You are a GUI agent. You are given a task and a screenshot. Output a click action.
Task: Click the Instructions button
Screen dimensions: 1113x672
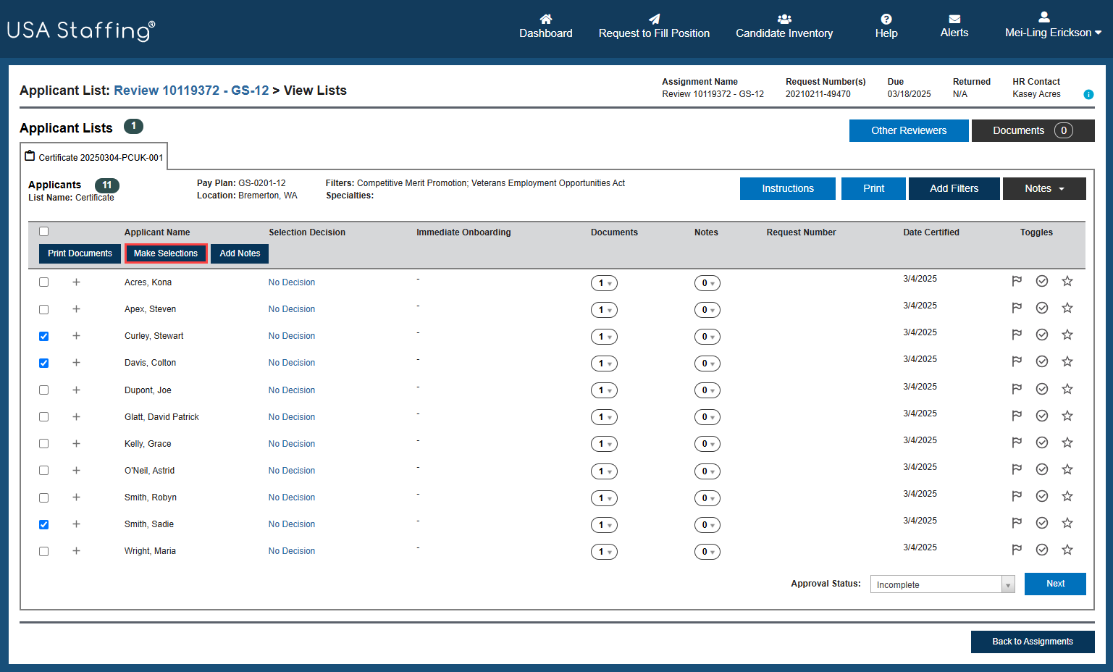(x=788, y=188)
